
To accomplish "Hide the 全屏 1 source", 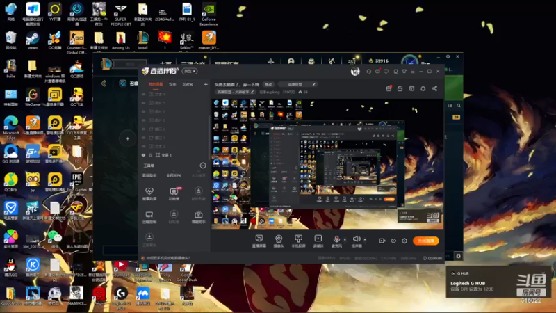I will [144, 155].
